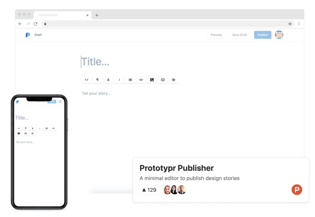Click video embed icon in phone toolbar
Screen dimensions: 315x217
coord(26,134)
